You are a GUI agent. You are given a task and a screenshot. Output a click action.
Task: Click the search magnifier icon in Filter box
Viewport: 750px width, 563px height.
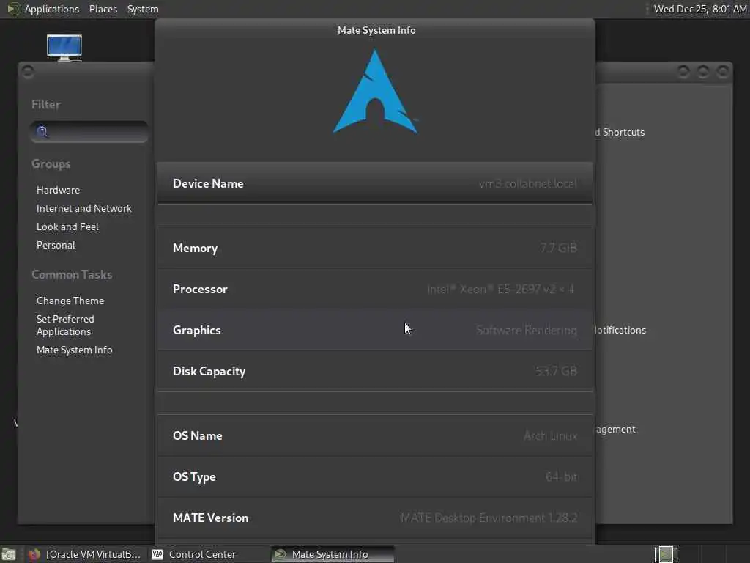pos(42,132)
